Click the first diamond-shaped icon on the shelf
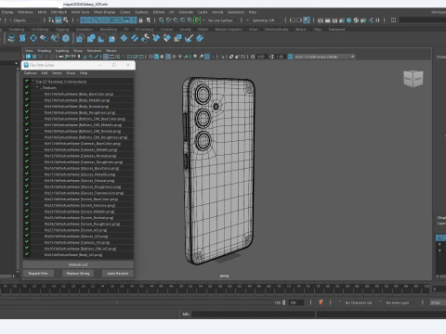The width and height of the screenshot is (446, 334). point(124,38)
